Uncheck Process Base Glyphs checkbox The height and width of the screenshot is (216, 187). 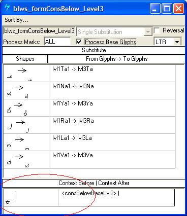[79, 42]
